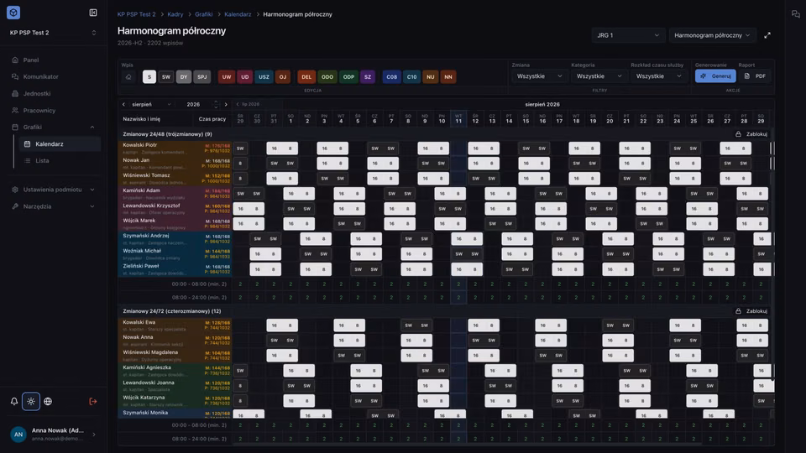The height and width of the screenshot is (453, 806).
Task: Open the Anna Nowak user account menu
Action: click(54, 435)
